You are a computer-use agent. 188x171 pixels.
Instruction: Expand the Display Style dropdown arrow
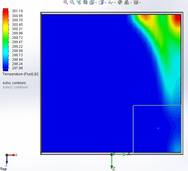(106, 3)
